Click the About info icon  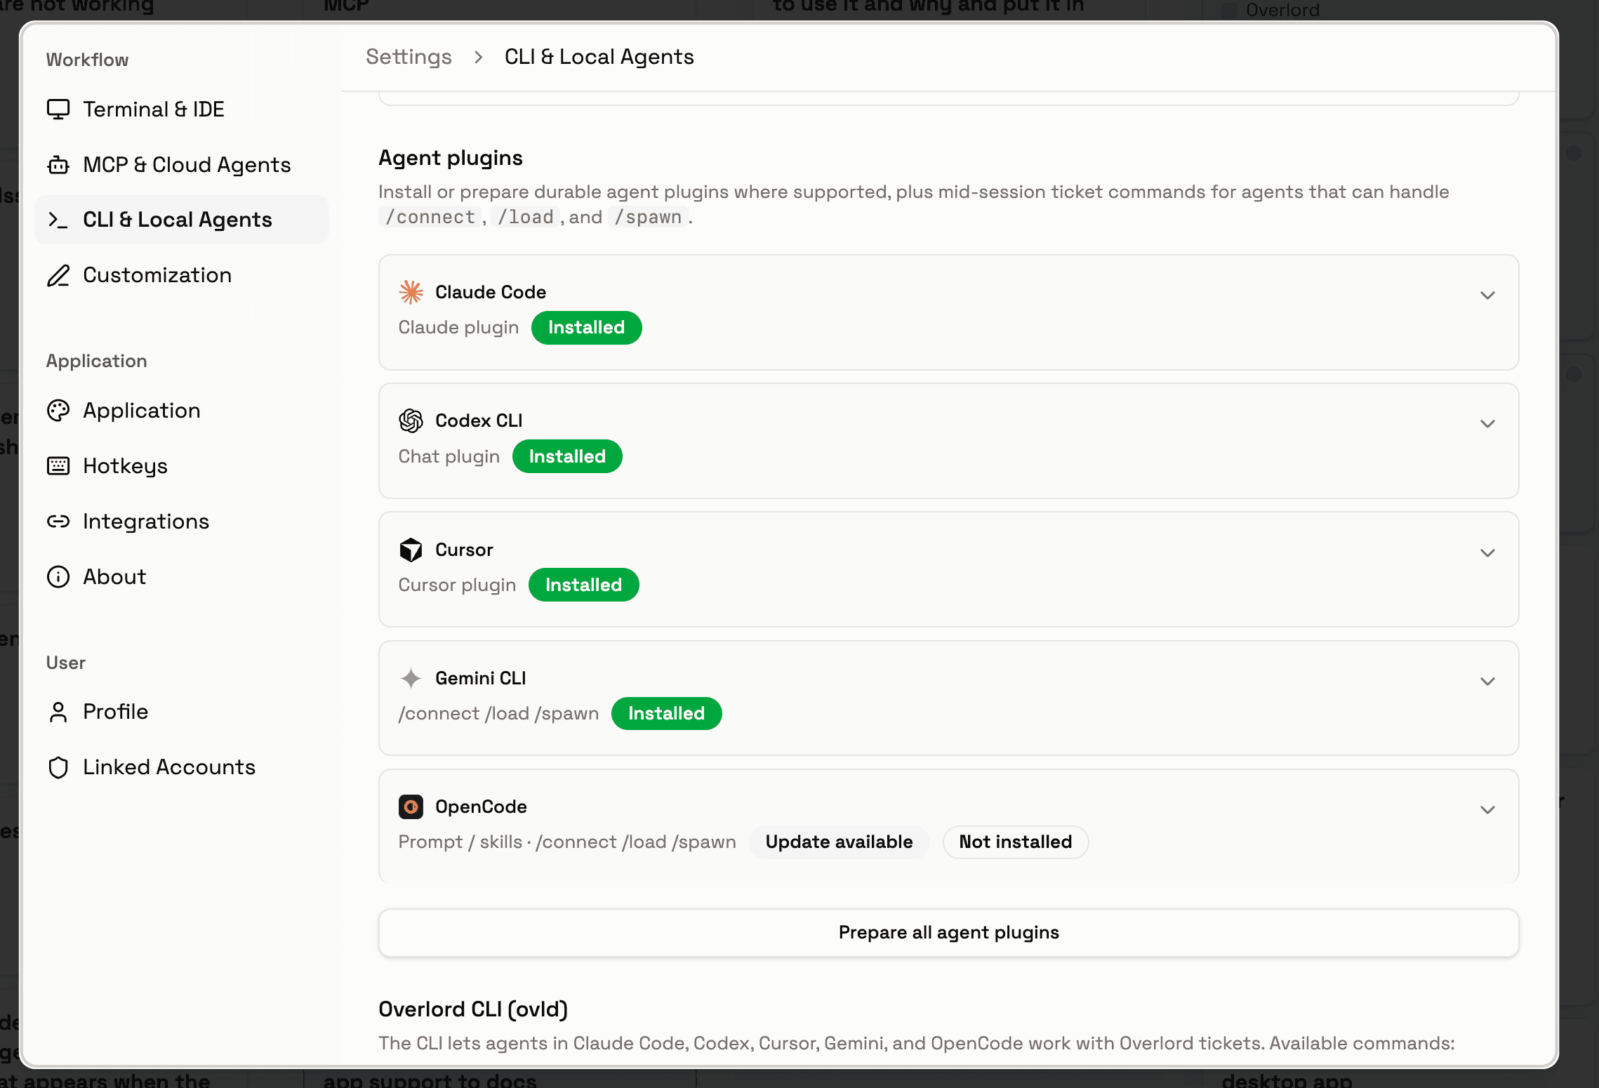58,577
